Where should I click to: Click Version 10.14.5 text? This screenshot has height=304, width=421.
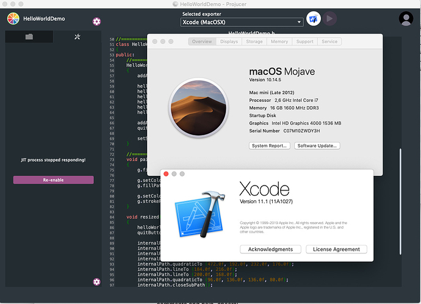point(265,80)
